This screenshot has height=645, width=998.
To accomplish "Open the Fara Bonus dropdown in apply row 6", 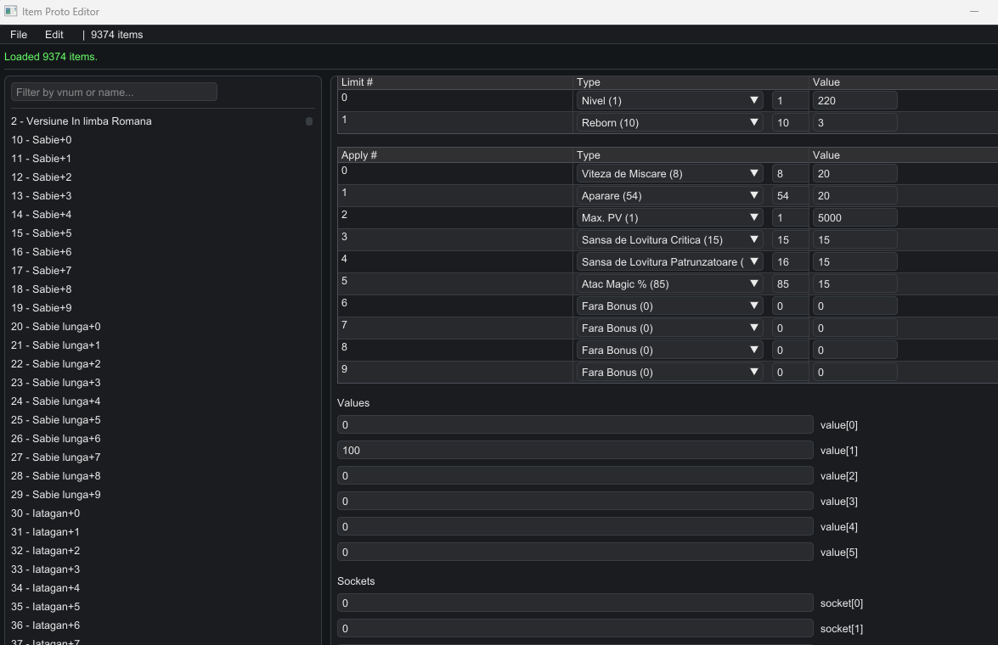I will coord(670,306).
